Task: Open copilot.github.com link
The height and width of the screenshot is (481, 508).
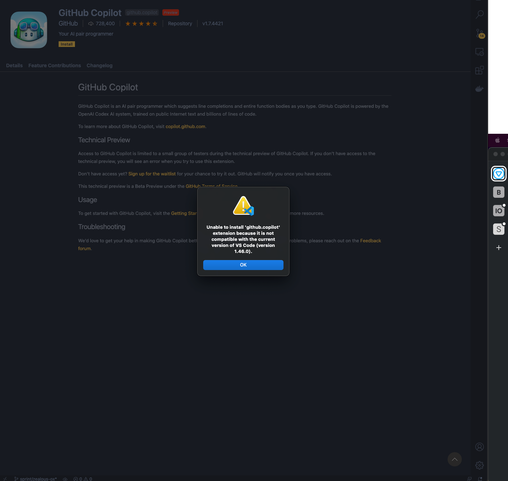Action: pyautogui.click(x=185, y=127)
